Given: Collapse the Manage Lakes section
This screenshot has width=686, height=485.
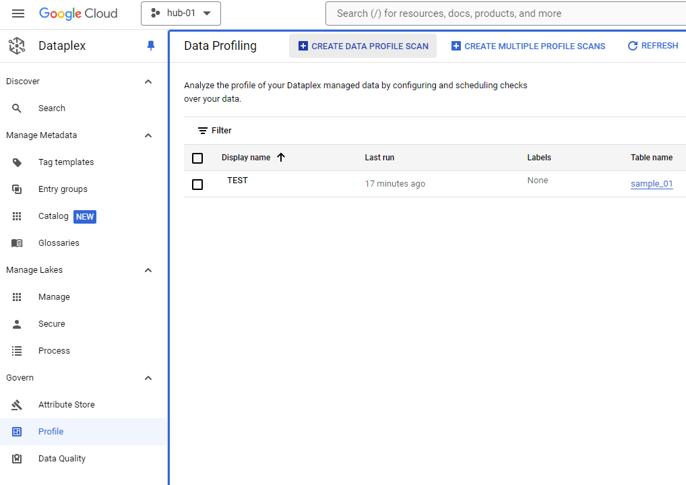Looking at the screenshot, I should pos(148,270).
